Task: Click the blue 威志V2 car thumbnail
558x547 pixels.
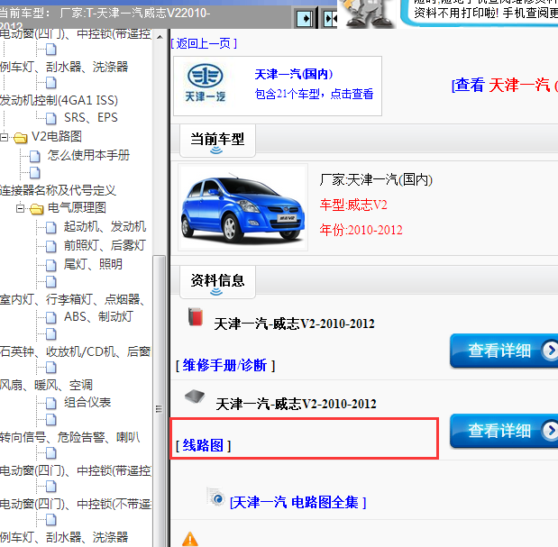Action: pyautogui.click(x=242, y=207)
